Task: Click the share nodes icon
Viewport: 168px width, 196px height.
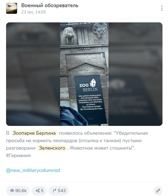Action: (x=38, y=191)
